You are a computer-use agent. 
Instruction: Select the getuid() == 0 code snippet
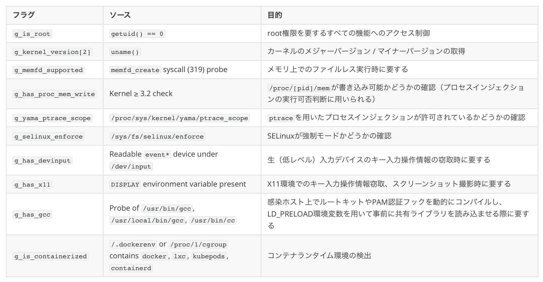tap(137, 34)
